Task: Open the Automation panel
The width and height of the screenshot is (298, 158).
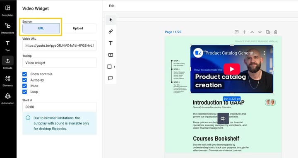Action: point(7,98)
